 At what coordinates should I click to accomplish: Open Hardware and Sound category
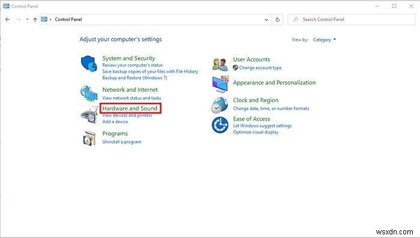130,108
